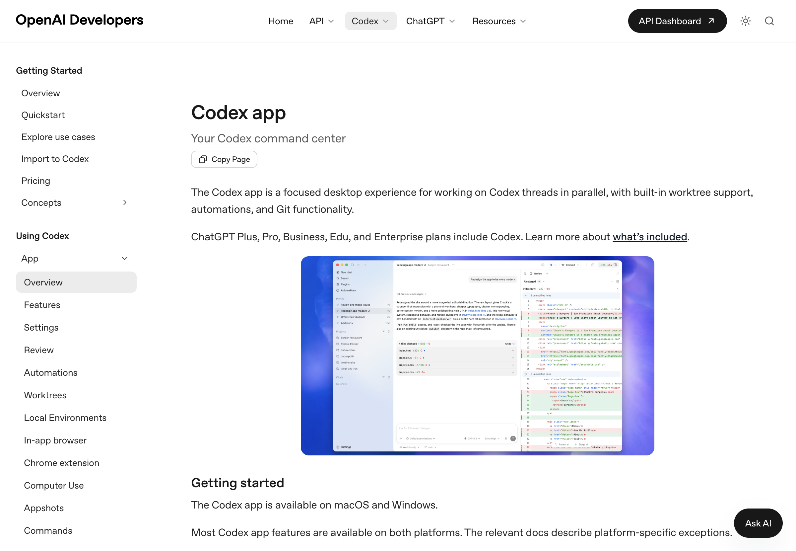The width and height of the screenshot is (796, 551).
Task: Open the Worktrees sidebar page
Action: pos(45,395)
